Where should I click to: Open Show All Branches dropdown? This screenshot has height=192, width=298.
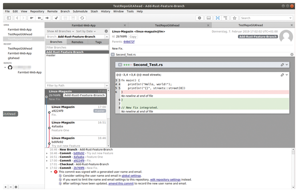point(60,31)
